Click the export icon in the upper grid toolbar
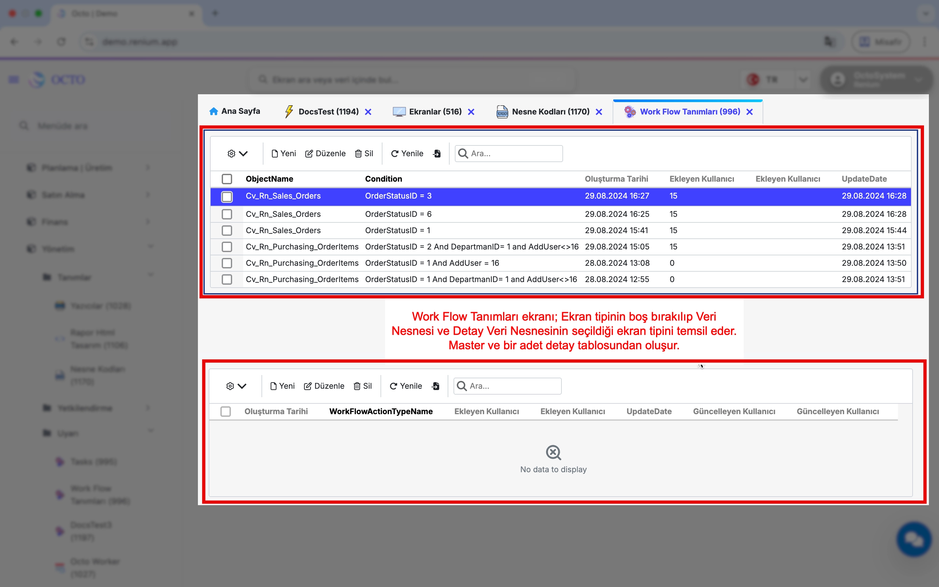 [437, 153]
